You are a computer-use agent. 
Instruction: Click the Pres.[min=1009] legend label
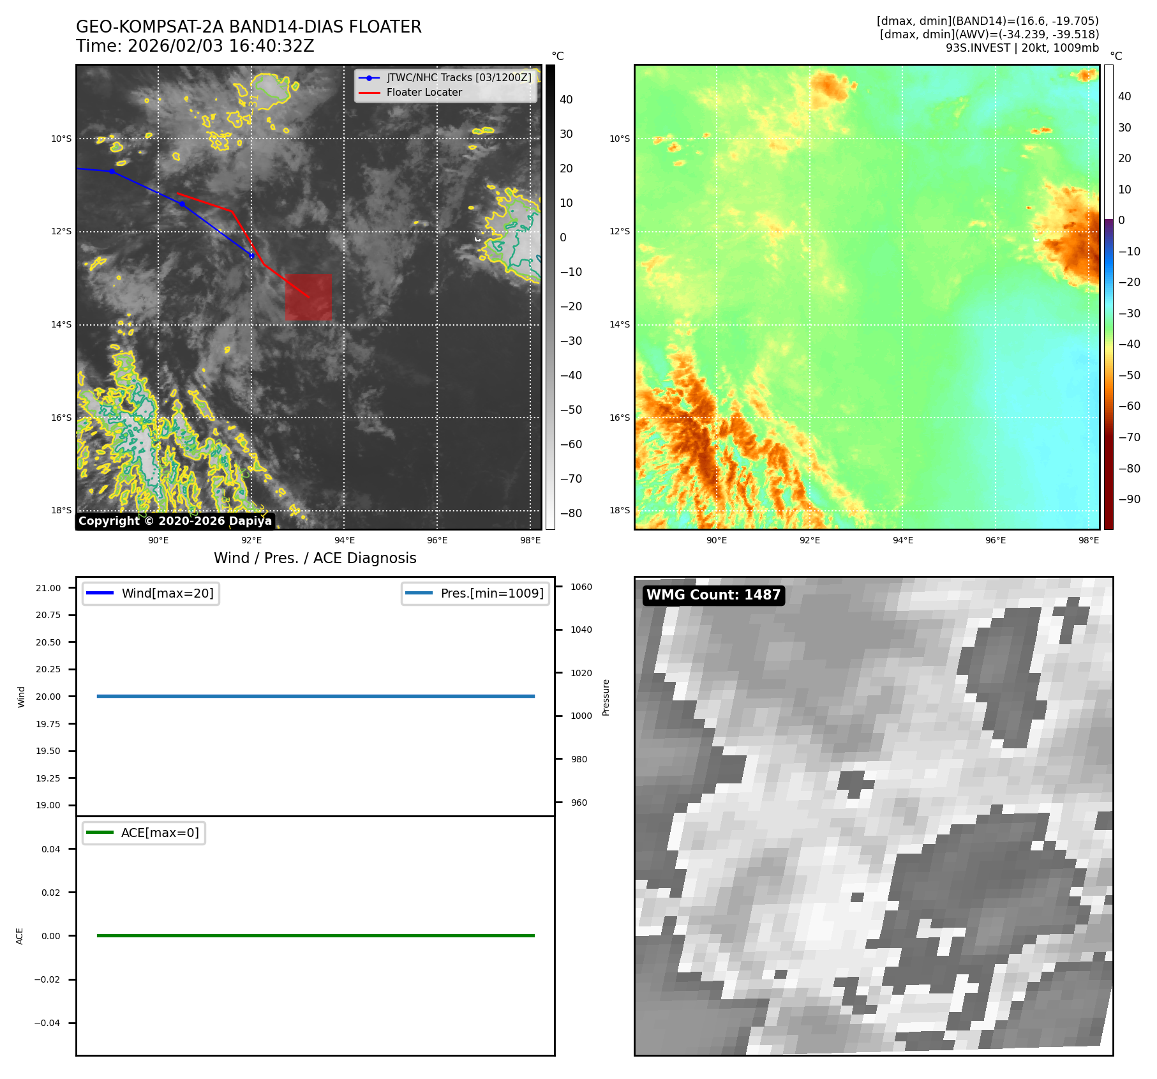491,593
